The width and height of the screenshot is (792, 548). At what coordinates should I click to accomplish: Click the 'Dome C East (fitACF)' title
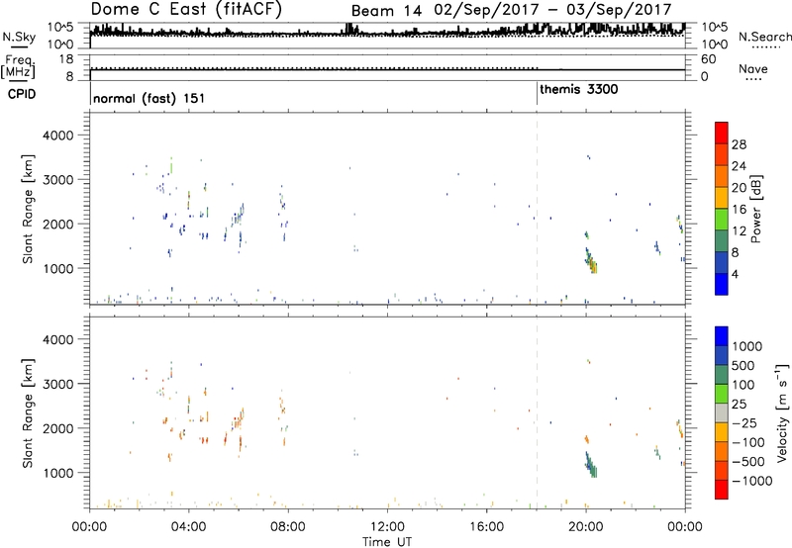(x=186, y=9)
